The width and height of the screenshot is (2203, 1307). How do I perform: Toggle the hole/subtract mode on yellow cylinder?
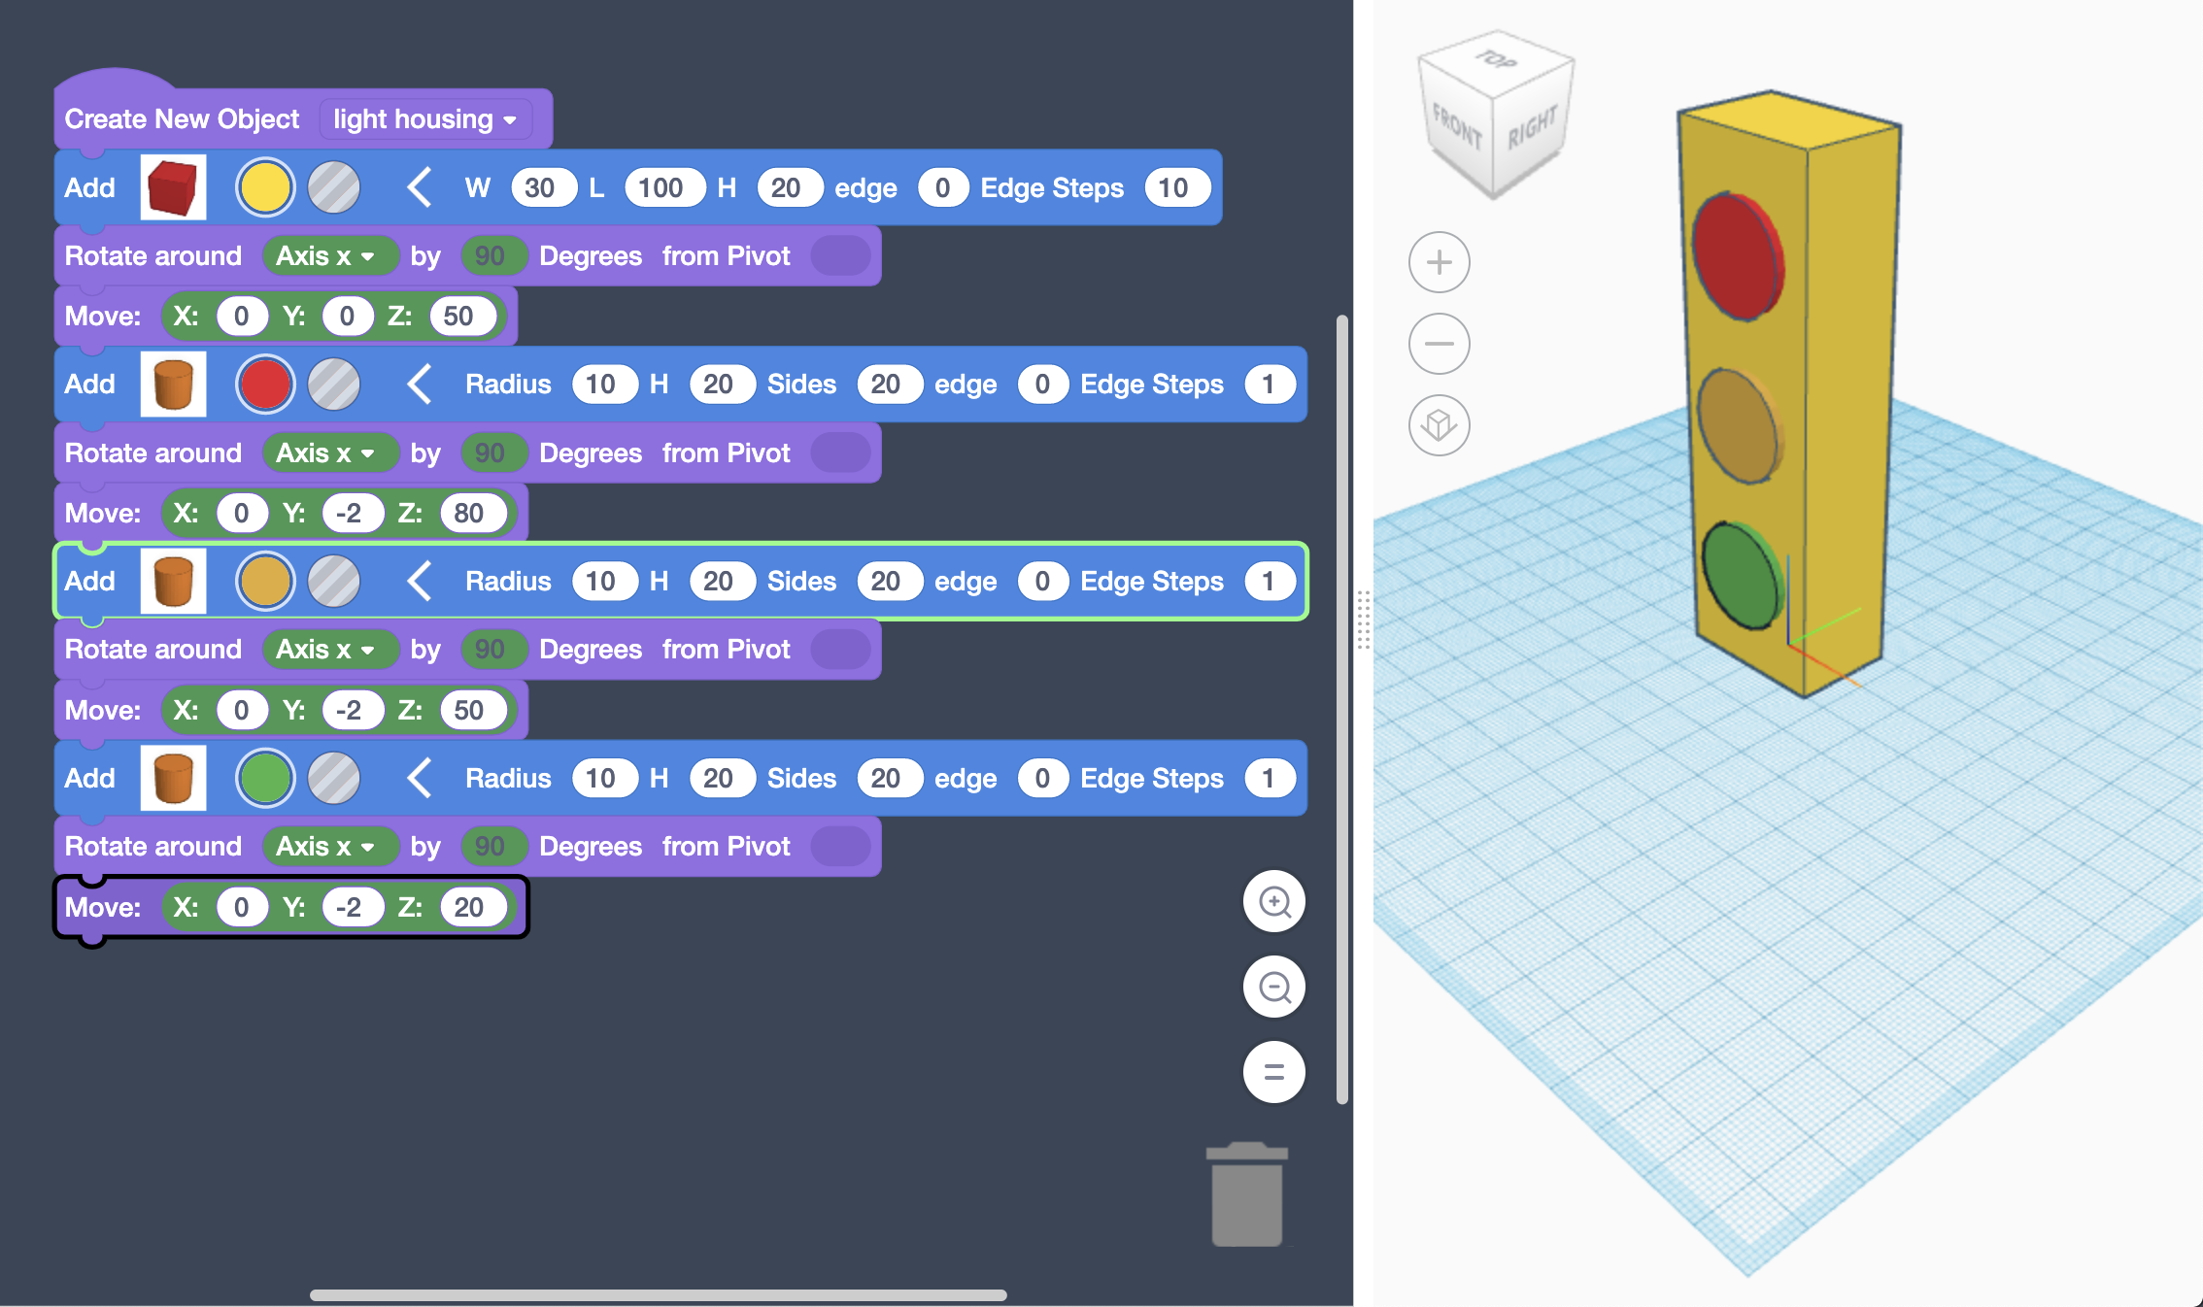point(330,581)
